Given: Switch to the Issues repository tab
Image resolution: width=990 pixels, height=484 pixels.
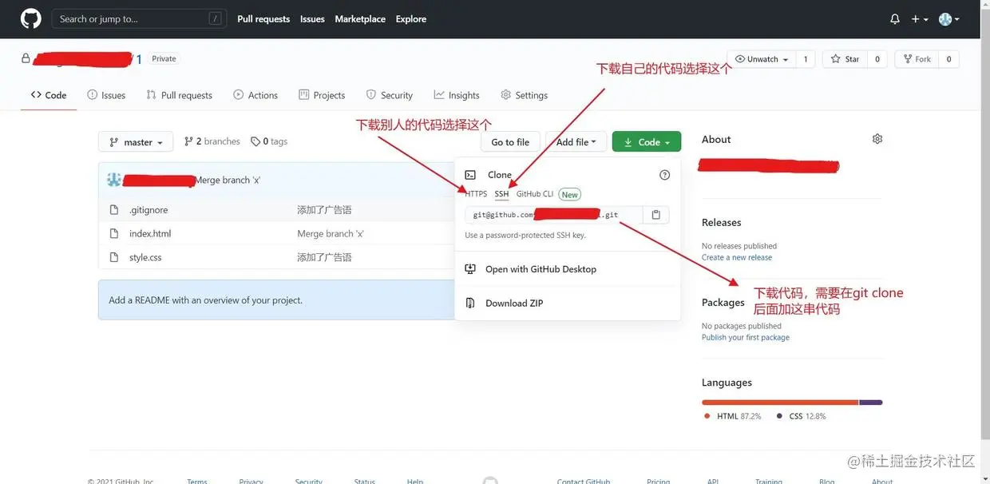Looking at the screenshot, I should click(106, 95).
